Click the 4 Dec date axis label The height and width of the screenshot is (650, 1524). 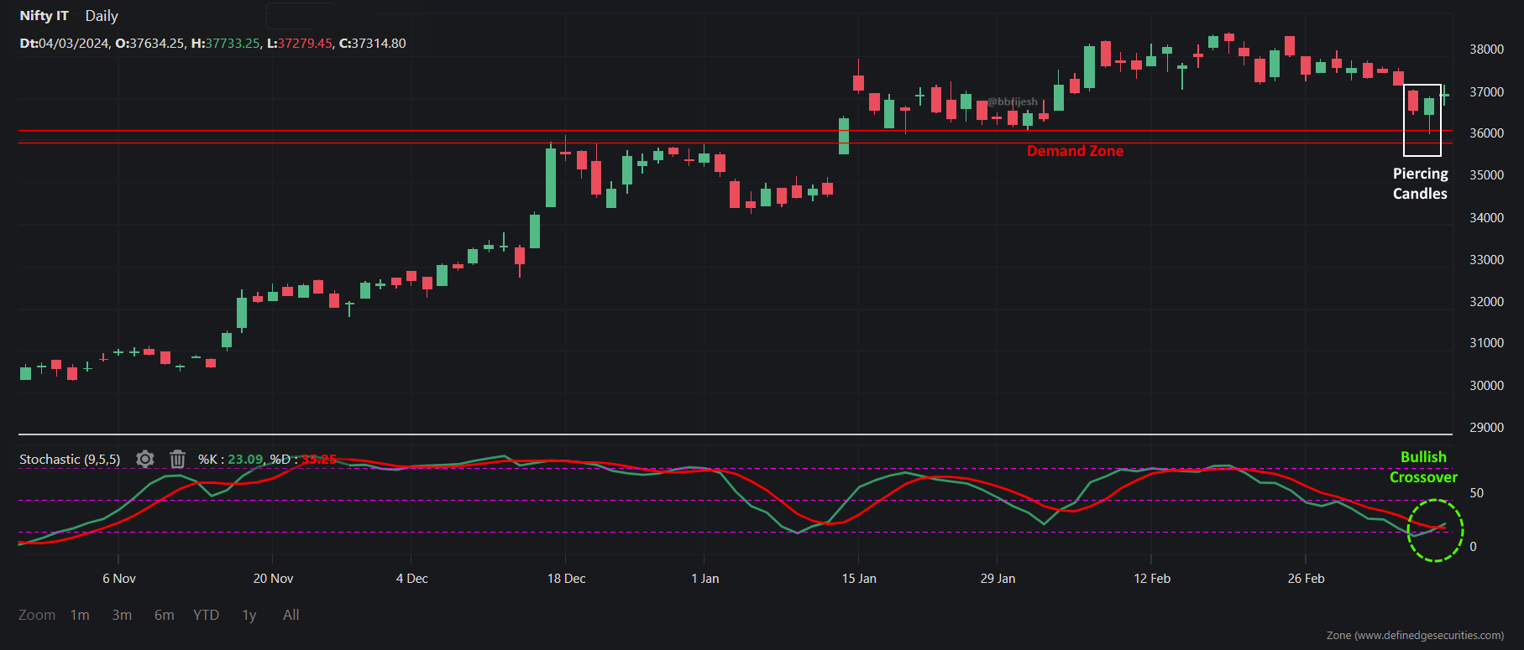click(x=412, y=579)
